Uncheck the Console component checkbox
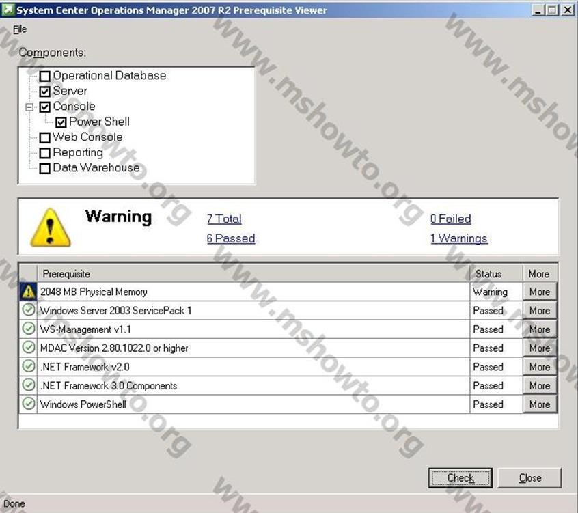The image size is (578, 513). 44,107
